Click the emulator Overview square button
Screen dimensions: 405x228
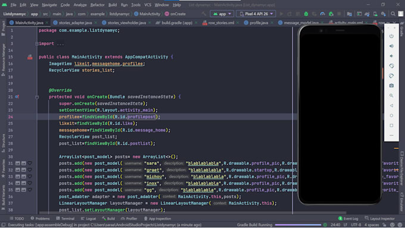tap(391, 125)
